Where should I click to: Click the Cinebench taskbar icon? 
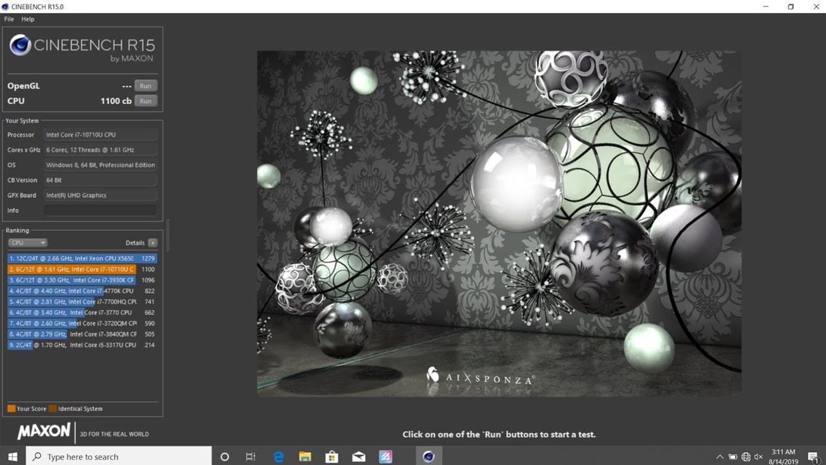(428, 457)
